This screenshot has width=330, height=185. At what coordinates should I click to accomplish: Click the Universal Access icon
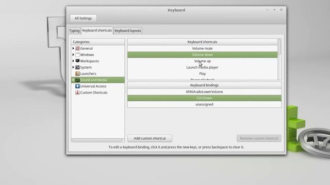77,86
